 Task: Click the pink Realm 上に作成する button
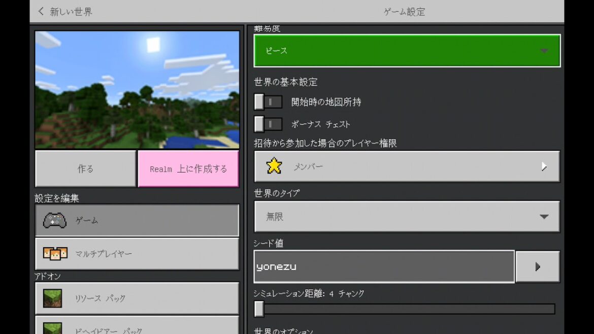[x=188, y=169]
